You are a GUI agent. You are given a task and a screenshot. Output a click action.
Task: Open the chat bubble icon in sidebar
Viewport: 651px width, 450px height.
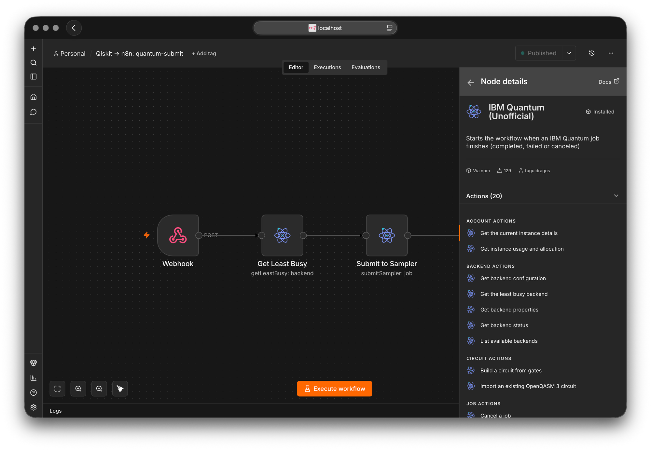[x=34, y=112]
